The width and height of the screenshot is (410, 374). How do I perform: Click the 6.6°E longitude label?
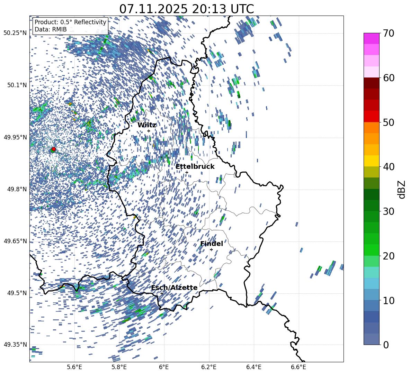pyautogui.click(x=298, y=367)
